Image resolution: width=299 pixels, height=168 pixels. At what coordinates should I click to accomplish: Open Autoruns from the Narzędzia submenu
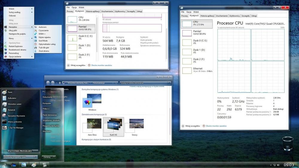tap(42, 27)
